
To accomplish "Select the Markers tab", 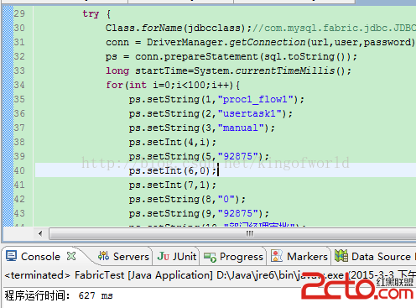I will 299,256.
